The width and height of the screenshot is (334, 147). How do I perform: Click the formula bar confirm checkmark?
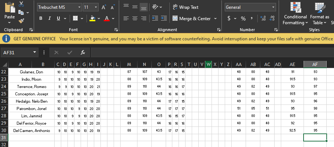coord(70,52)
